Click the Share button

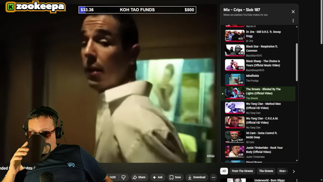click(x=139, y=177)
